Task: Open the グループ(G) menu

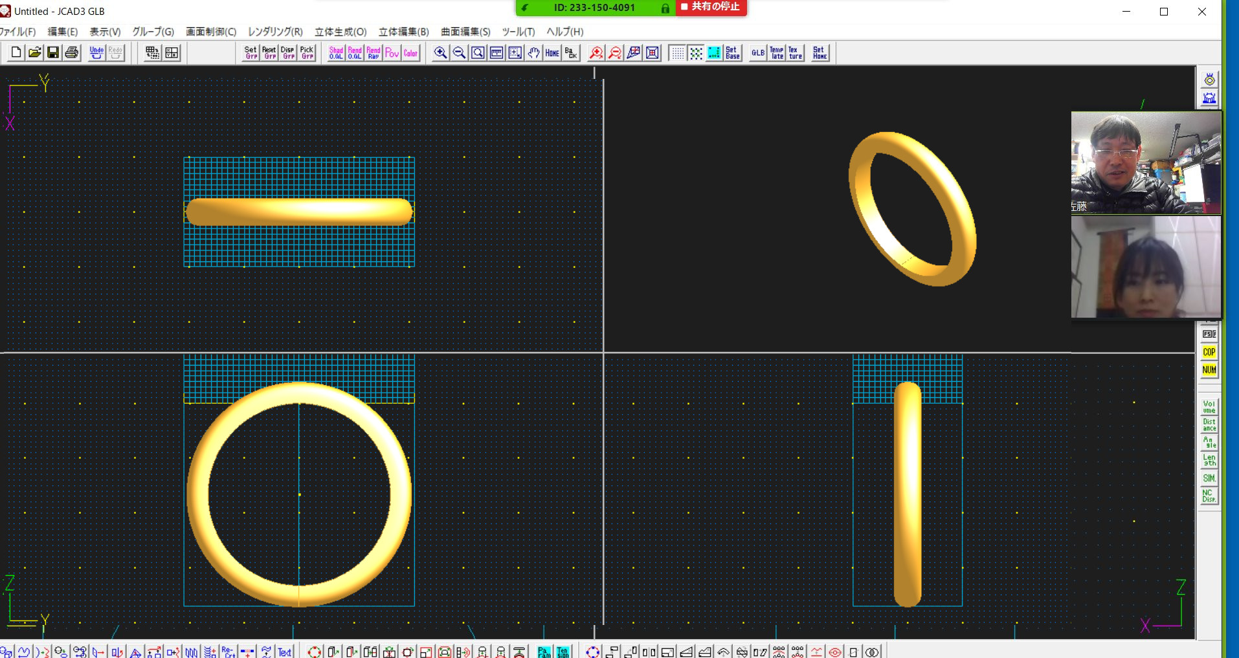Action: click(153, 32)
